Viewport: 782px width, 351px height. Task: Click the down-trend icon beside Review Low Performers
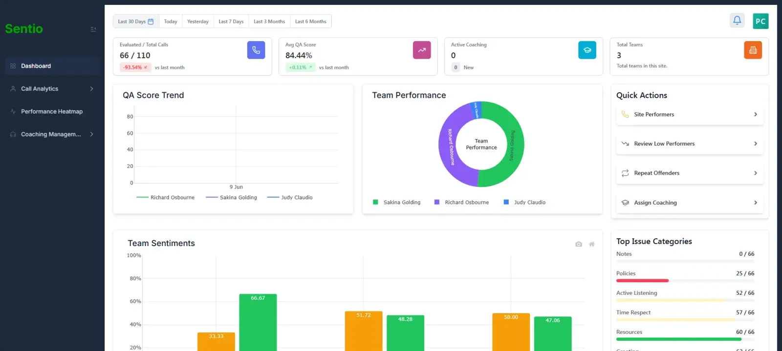[625, 144]
